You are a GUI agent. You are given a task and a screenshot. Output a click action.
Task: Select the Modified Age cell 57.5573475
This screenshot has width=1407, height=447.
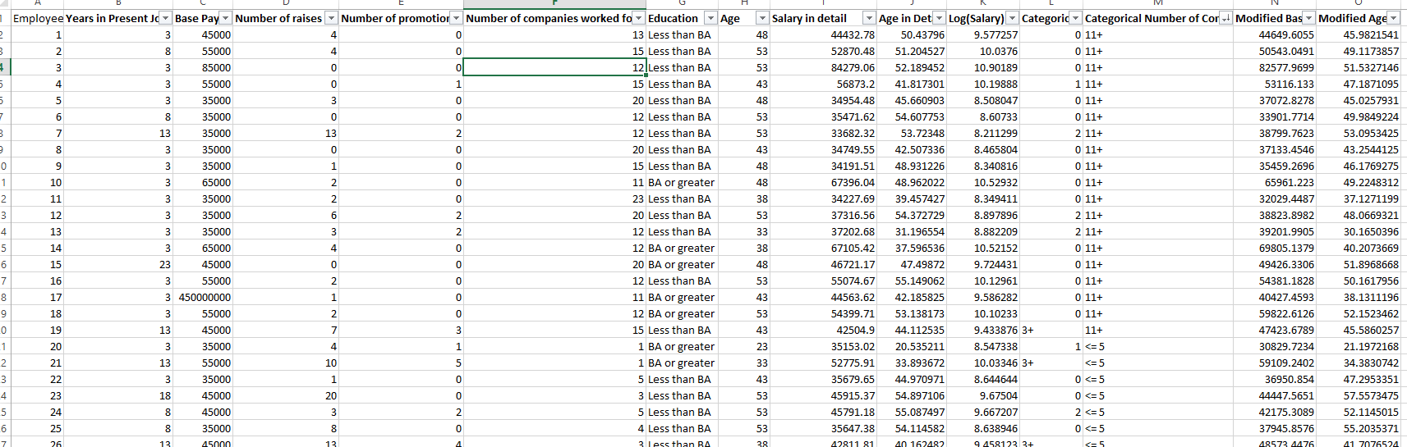(1359, 395)
